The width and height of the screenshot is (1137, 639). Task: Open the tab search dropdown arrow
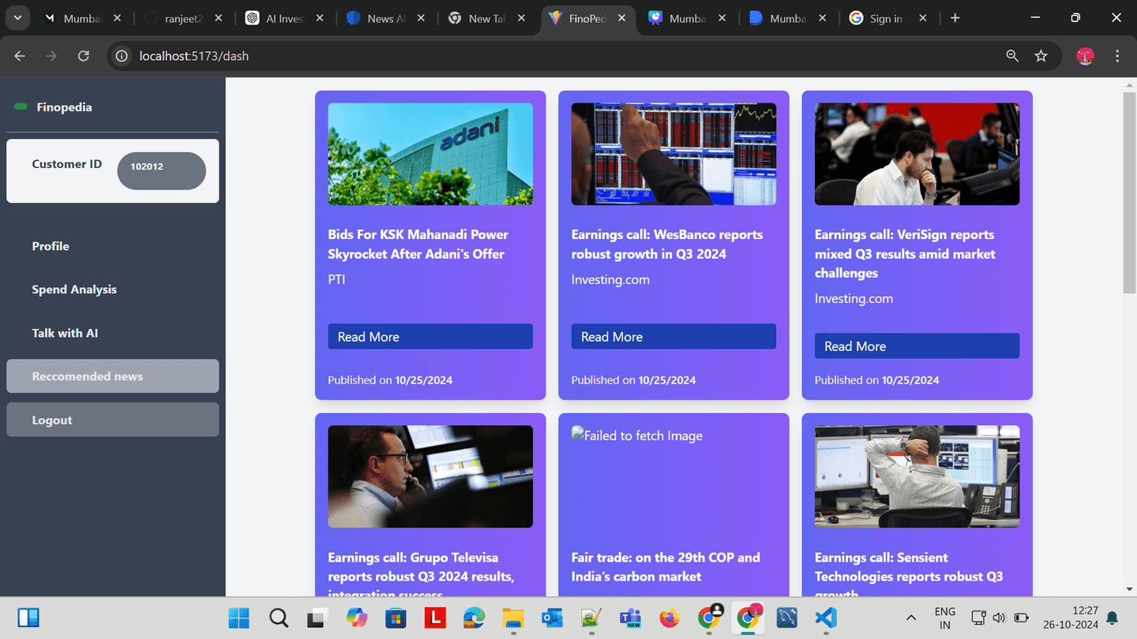click(17, 18)
